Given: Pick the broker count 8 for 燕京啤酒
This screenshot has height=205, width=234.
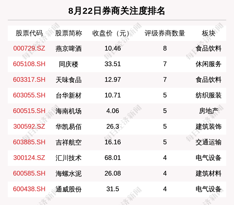Looking at the screenshot, I should [165, 48].
